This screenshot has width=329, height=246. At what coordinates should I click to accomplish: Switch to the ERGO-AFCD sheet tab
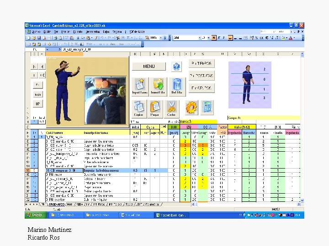tap(57, 205)
